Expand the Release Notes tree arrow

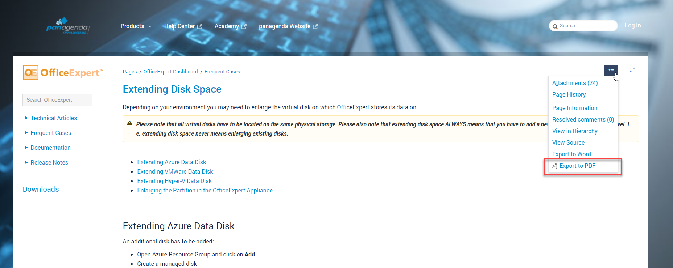(26, 162)
